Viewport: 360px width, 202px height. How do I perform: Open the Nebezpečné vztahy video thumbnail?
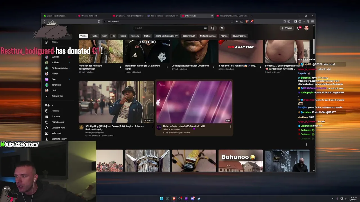[x=194, y=102]
